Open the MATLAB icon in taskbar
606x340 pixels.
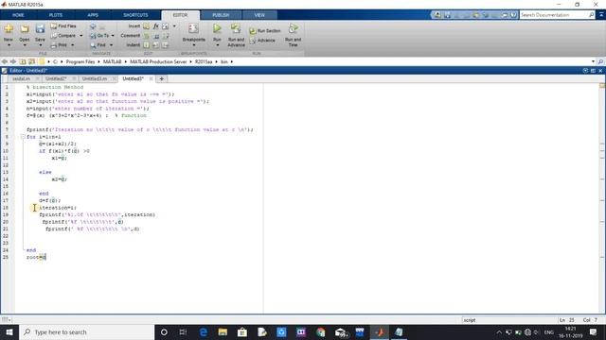380,331
